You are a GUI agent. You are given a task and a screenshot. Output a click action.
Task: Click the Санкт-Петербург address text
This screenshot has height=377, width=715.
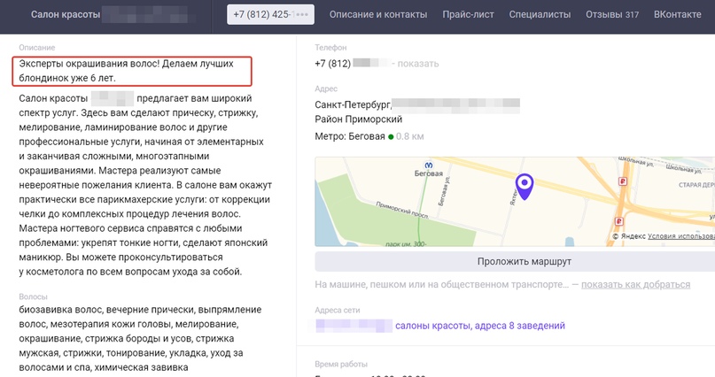click(353, 104)
